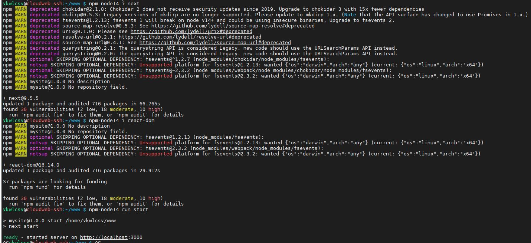Open the source-map-resolve#deprecated GitHub link
The height and width of the screenshot is (243, 531).
point(233,26)
